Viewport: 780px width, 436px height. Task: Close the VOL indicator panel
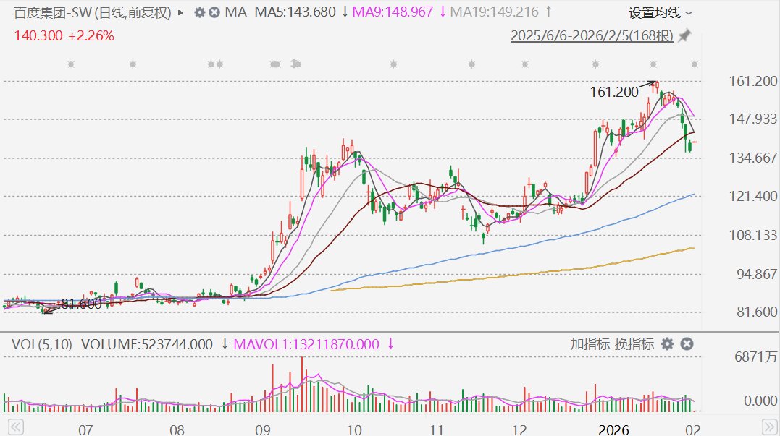coord(687,344)
